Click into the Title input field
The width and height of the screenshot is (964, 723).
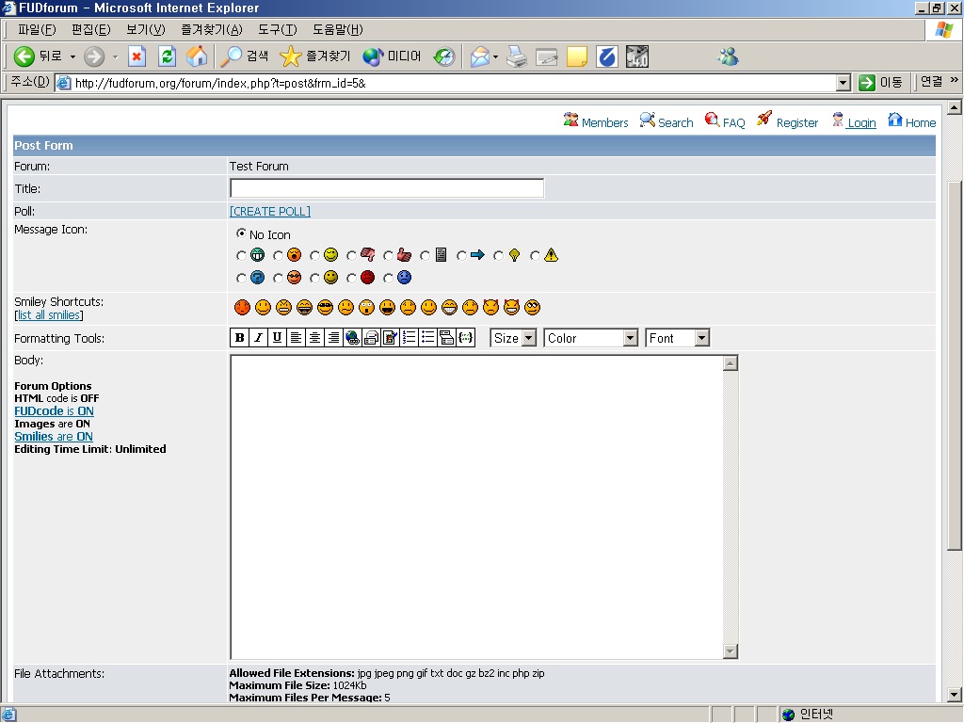387,188
